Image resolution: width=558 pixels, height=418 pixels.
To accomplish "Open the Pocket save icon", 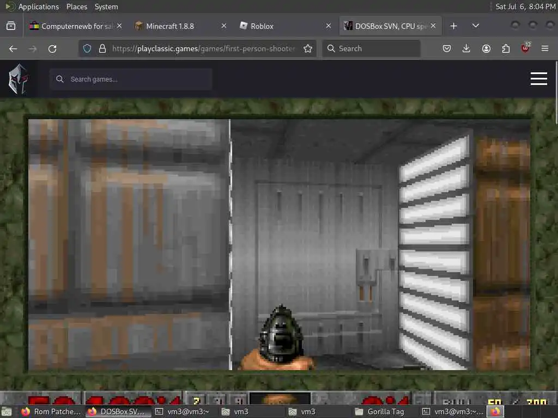I will tap(447, 48).
